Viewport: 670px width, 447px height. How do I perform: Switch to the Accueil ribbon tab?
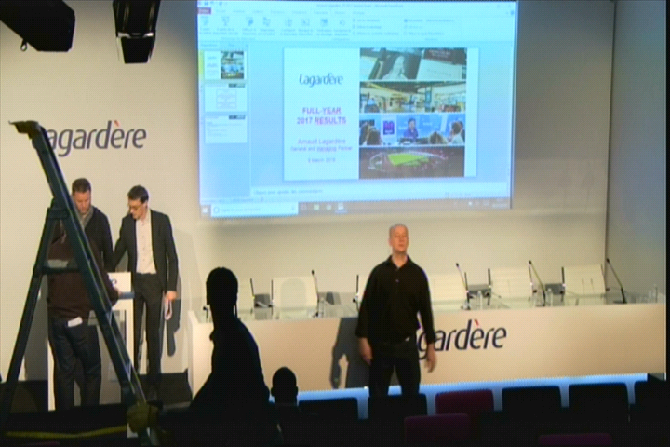click(221, 12)
